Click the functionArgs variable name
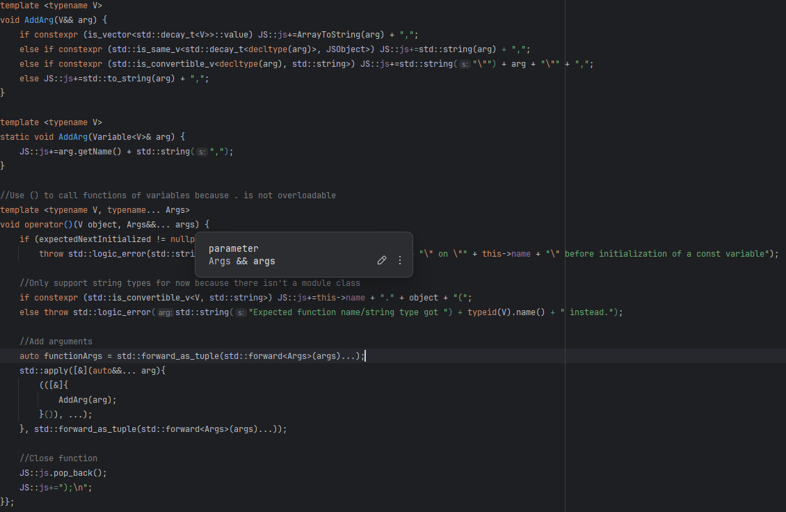 coord(73,356)
